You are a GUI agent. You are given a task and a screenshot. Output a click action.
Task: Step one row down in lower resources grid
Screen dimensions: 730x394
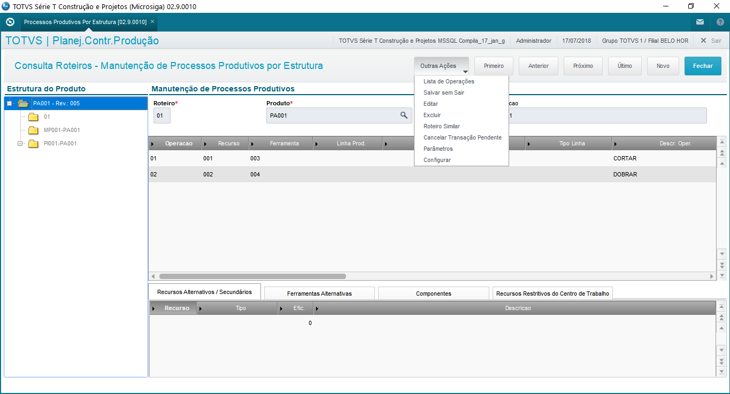pyautogui.click(x=722, y=350)
